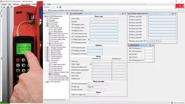This screenshot has width=185, height=104.
Task: Click the Parameter tree tab icon
Action: click(x=49, y=10)
